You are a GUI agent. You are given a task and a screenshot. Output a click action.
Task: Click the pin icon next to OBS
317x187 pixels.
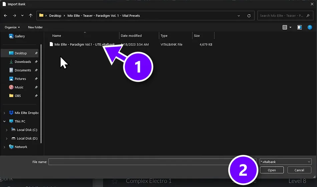click(36, 96)
